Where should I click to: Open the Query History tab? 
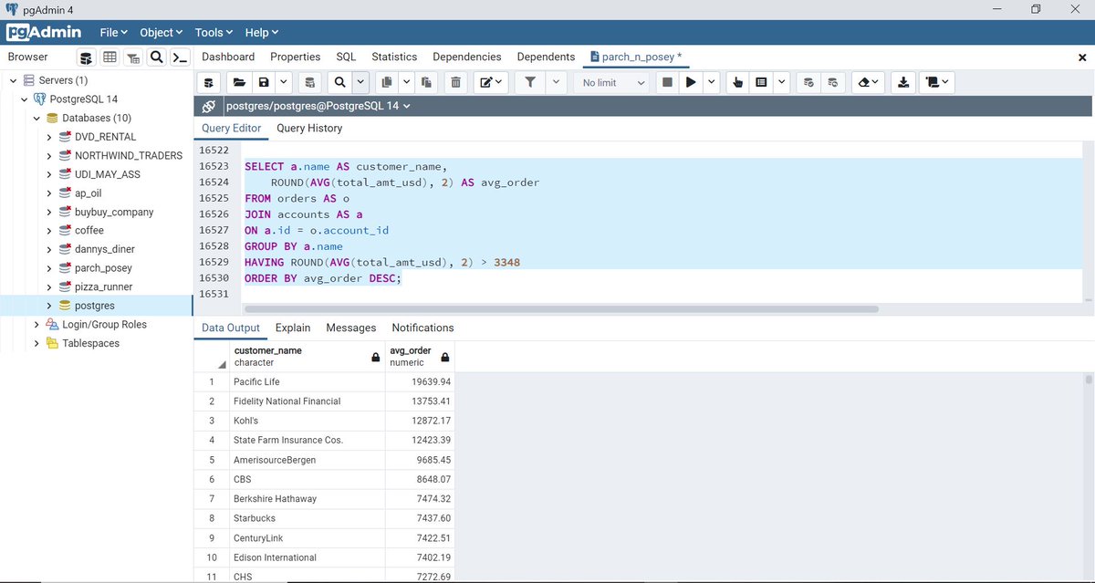click(309, 129)
